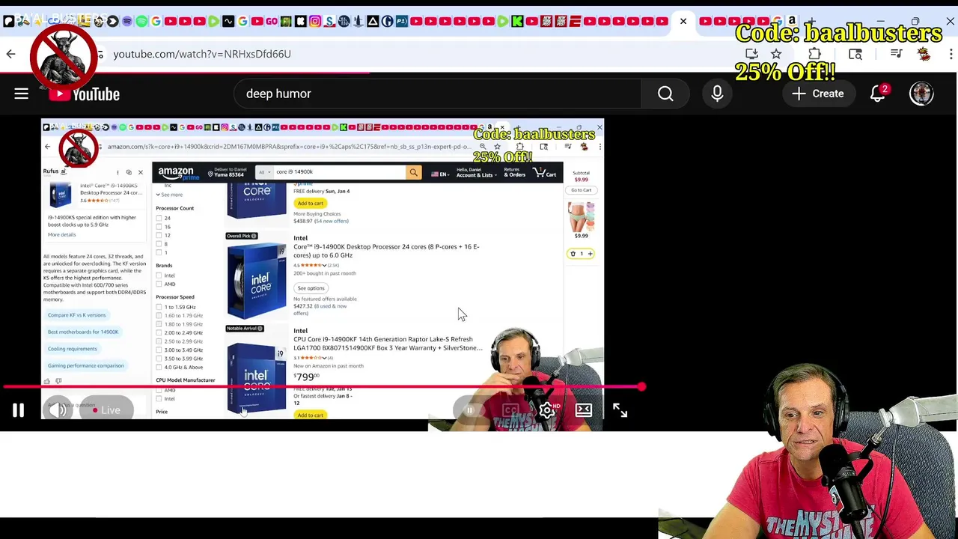Select Best motherboards for 14900K suggestion
This screenshot has height=539, width=958.
click(83, 332)
